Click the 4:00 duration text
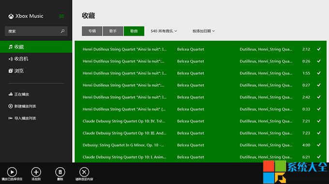 coord(306,145)
